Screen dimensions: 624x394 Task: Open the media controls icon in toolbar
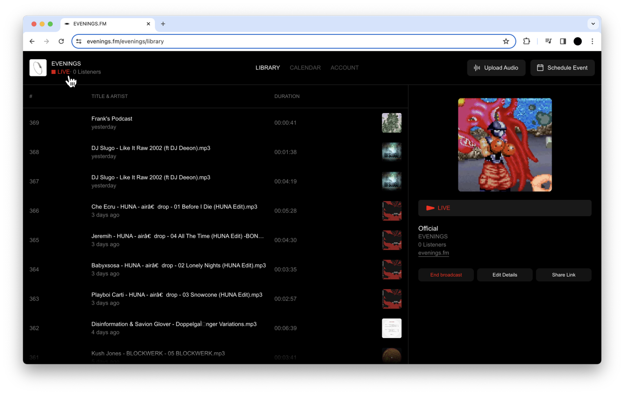[x=548, y=41]
